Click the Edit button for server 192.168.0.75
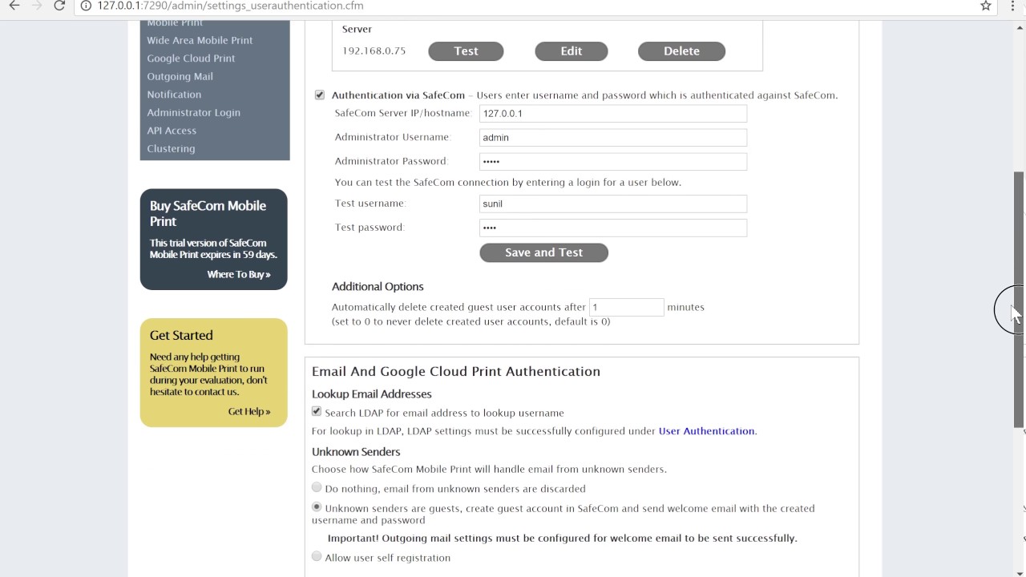Viewport: 1026px width, 577px height. tap(571, 51)
